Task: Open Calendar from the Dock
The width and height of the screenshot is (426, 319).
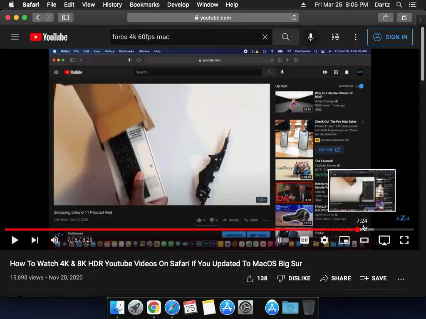Action: pos(190,308)
